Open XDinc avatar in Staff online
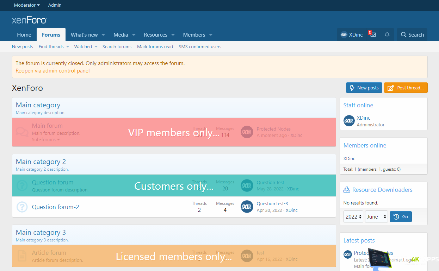This screenshot has height=271, width=439. point(349,121)
